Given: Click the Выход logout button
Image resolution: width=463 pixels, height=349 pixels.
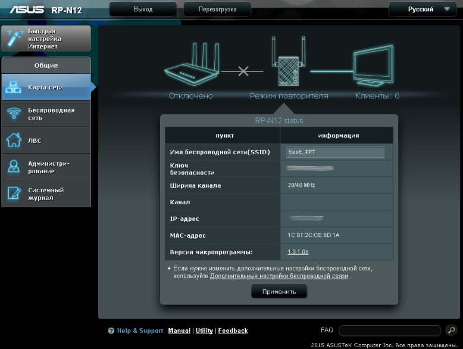Looking at the screenshot, I should pyautogui.click(x=143, y=9).
